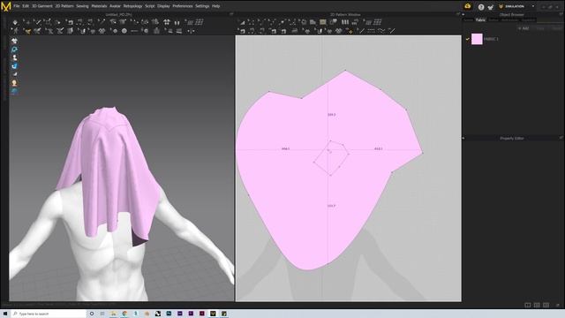Switch to the Fabric tab in Object Browser
Screen dimensions: 565x318
480,20
